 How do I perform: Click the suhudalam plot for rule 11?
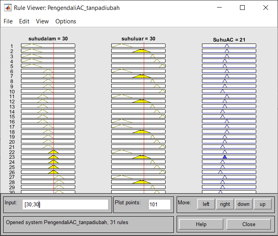pos(48,96)
